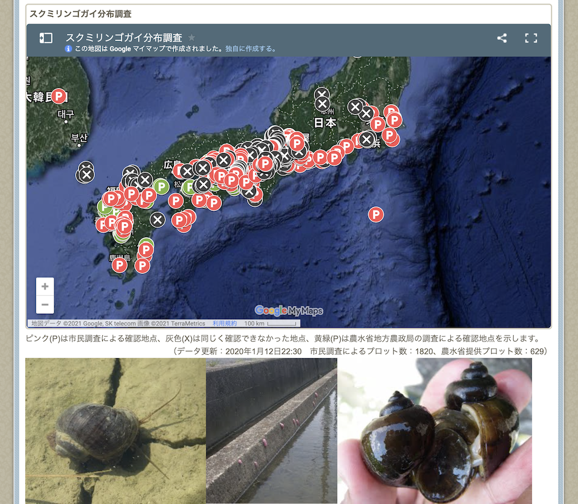Click the Google My Maps logo
Image resolution: width=578 pixels, height=504 pixels.
(288, 311)
